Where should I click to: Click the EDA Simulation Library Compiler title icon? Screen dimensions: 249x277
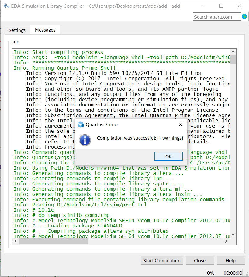point(7,6)
